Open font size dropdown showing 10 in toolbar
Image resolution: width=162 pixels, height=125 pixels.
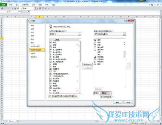coord(22,8)
